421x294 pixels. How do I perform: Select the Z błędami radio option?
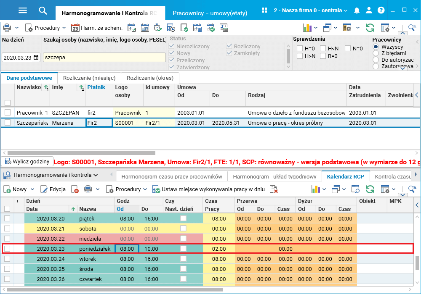coord(376,53)
